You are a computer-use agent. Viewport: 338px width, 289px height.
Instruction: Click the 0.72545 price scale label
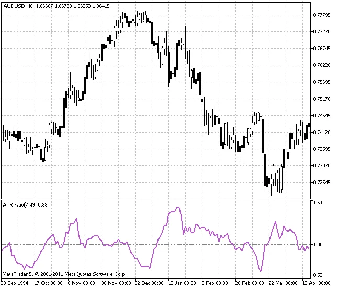pyautogui.click(x=322, y=182)
